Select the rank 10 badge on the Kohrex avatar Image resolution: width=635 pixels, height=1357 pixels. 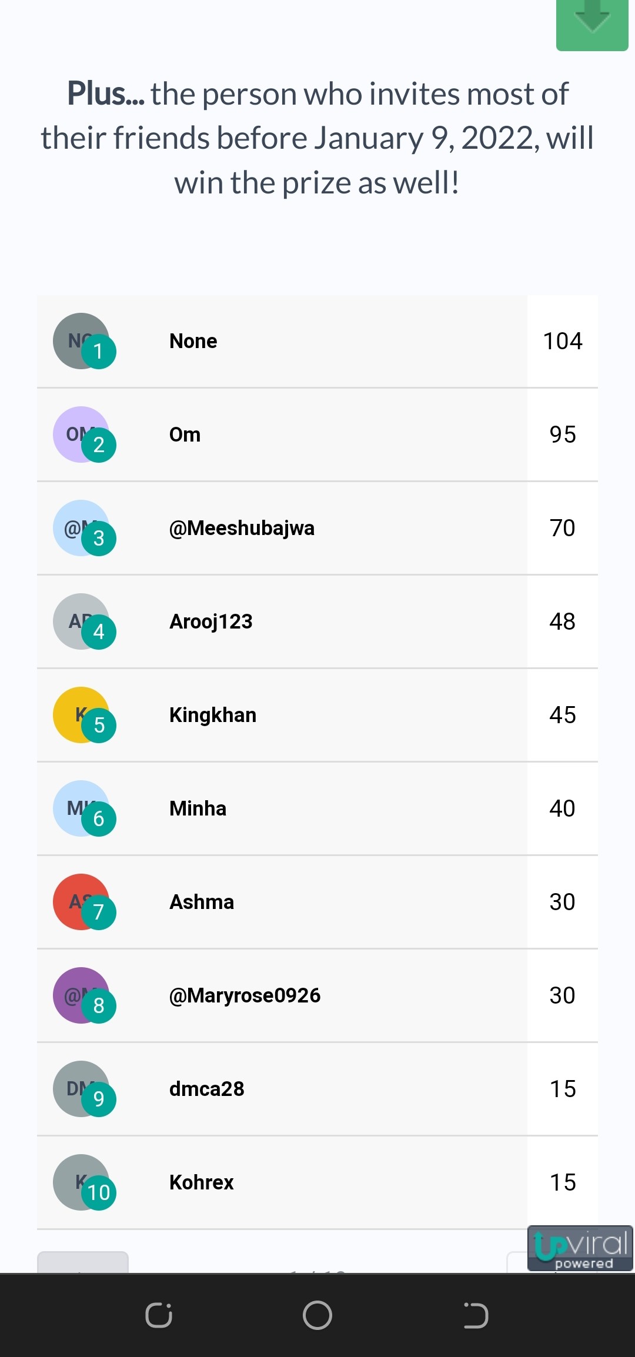tap(99, 1192)
